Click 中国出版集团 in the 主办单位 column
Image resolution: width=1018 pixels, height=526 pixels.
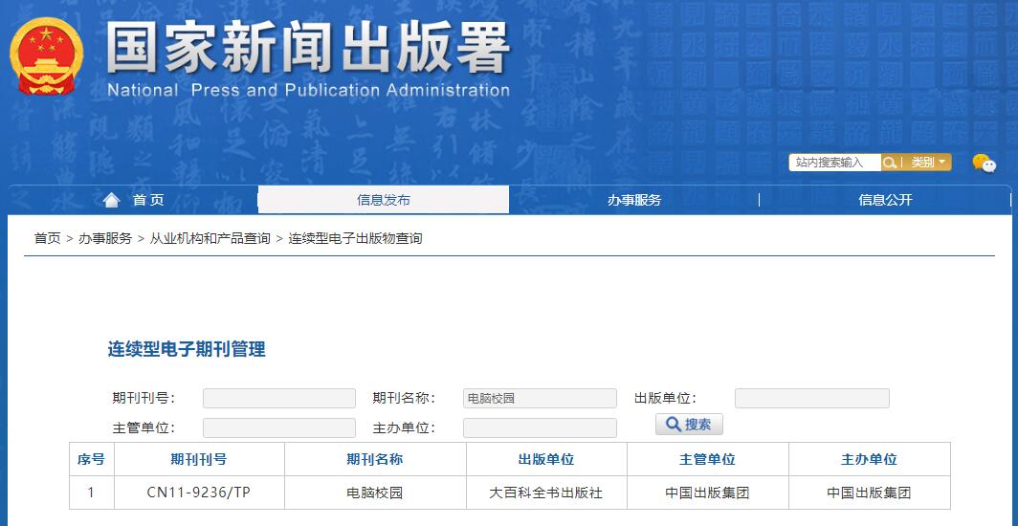[x=869, y=493]
